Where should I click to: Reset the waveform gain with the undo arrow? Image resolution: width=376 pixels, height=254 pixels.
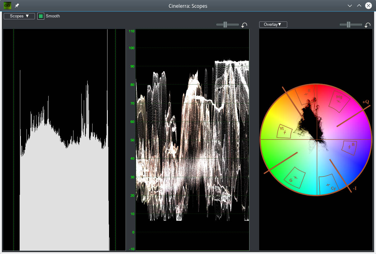click(244, 25)
